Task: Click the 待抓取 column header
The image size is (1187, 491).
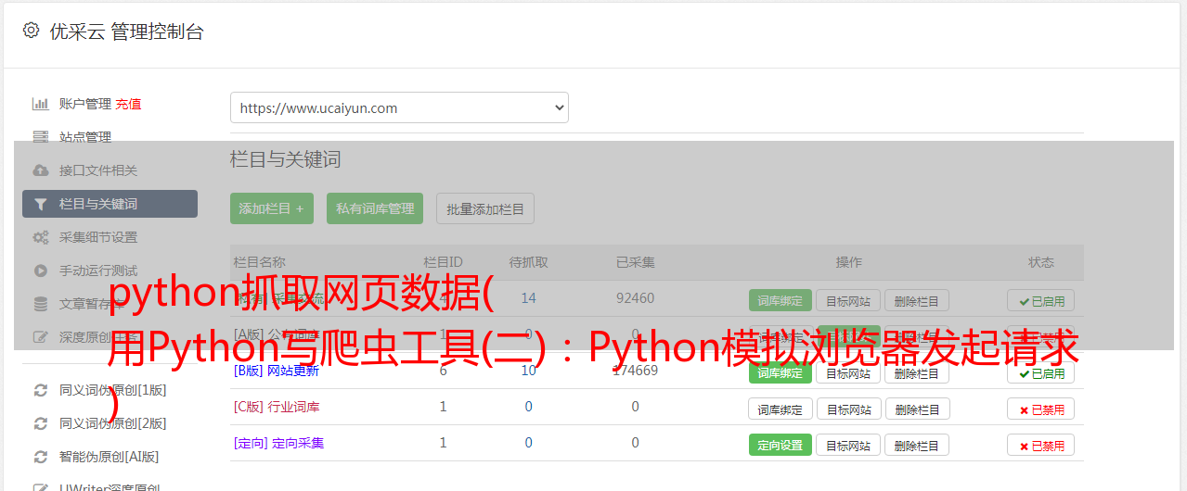Action: click(528, 262)
